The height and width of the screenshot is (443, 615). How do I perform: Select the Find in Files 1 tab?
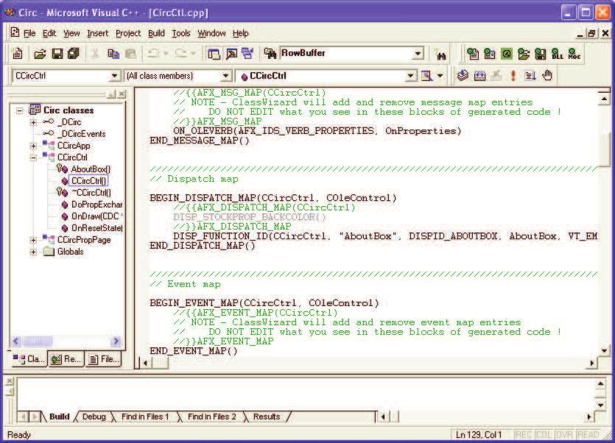(x=145, y=417)
